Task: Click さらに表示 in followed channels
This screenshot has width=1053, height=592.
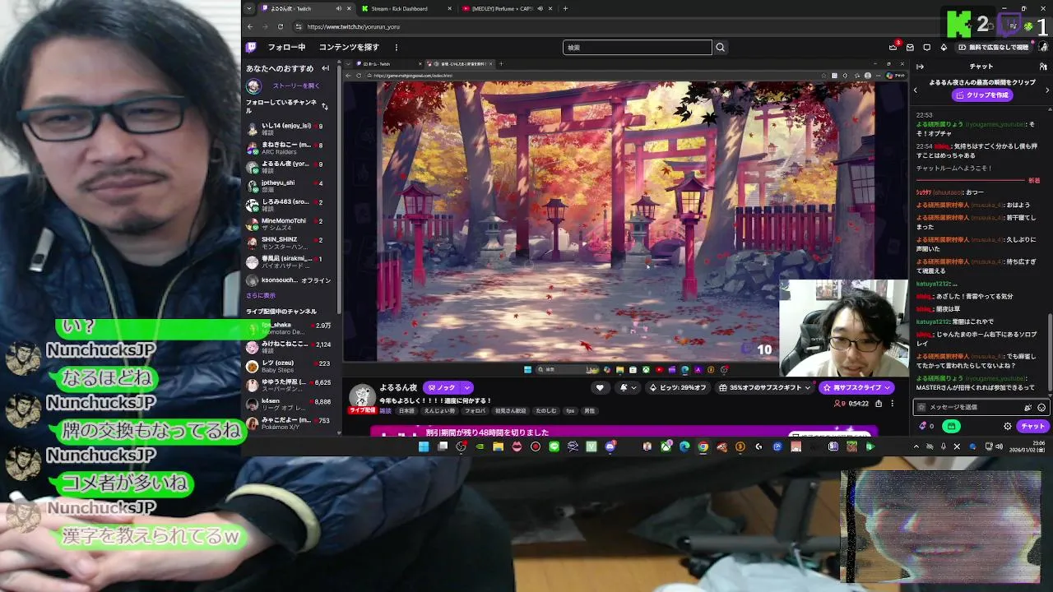Action: pos(261,295)
